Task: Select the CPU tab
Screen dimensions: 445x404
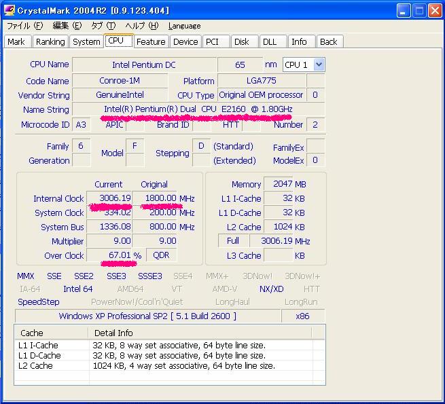Action: (119, 41)
